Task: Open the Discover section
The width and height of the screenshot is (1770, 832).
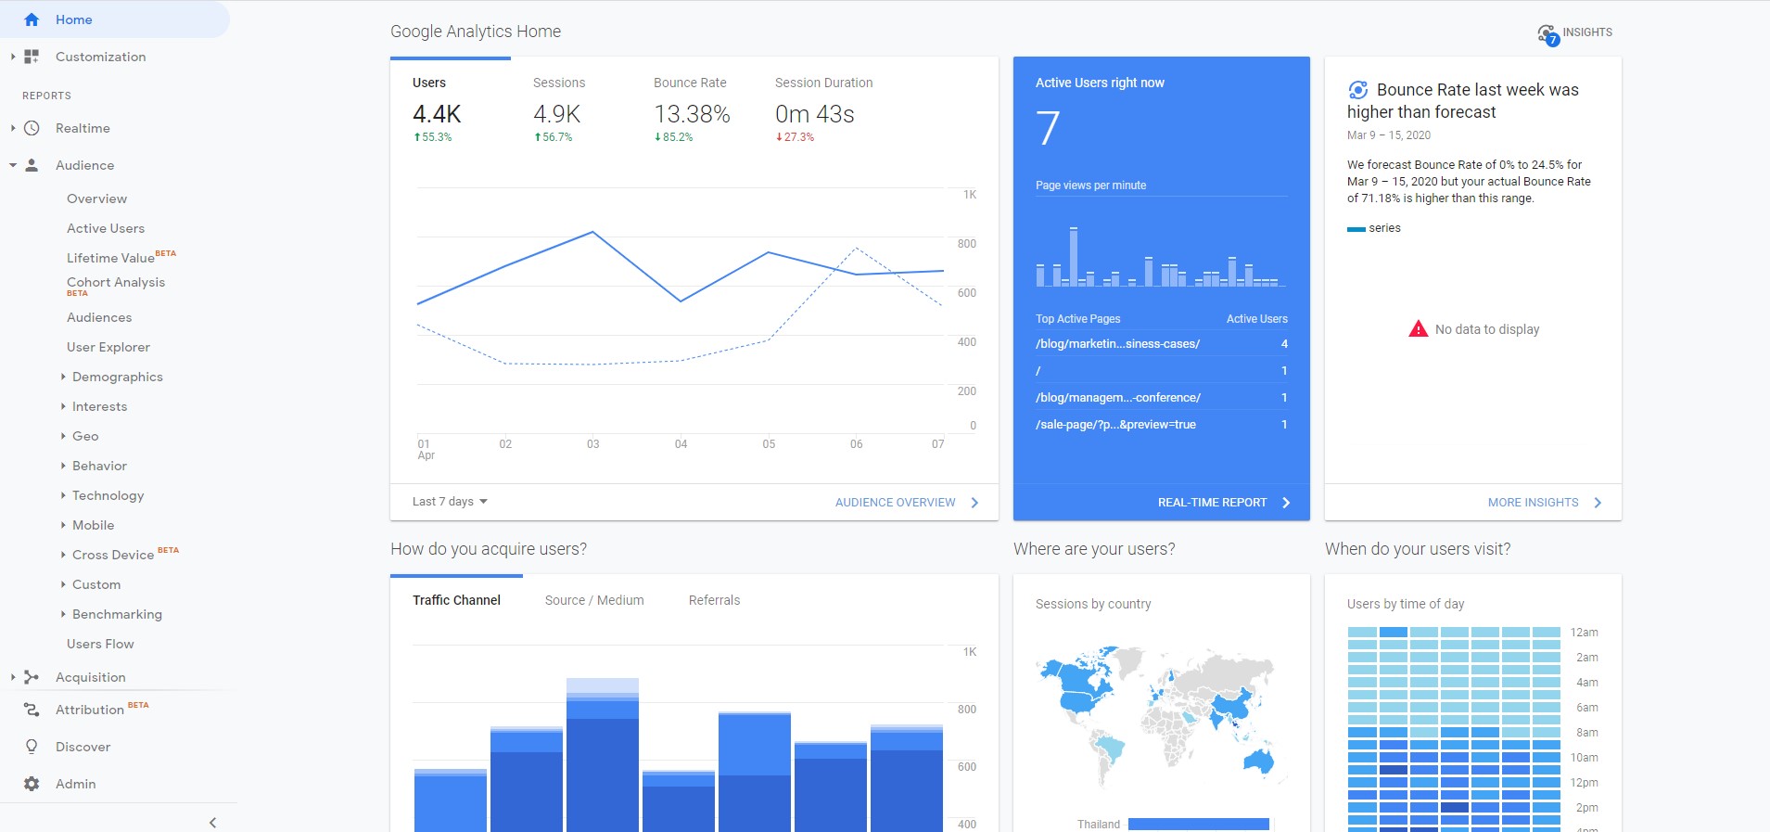Action: (x=83, y=747)
